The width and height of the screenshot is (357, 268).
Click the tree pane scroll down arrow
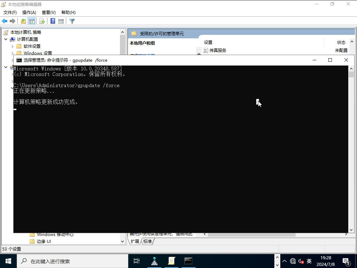tap(122, 242)
